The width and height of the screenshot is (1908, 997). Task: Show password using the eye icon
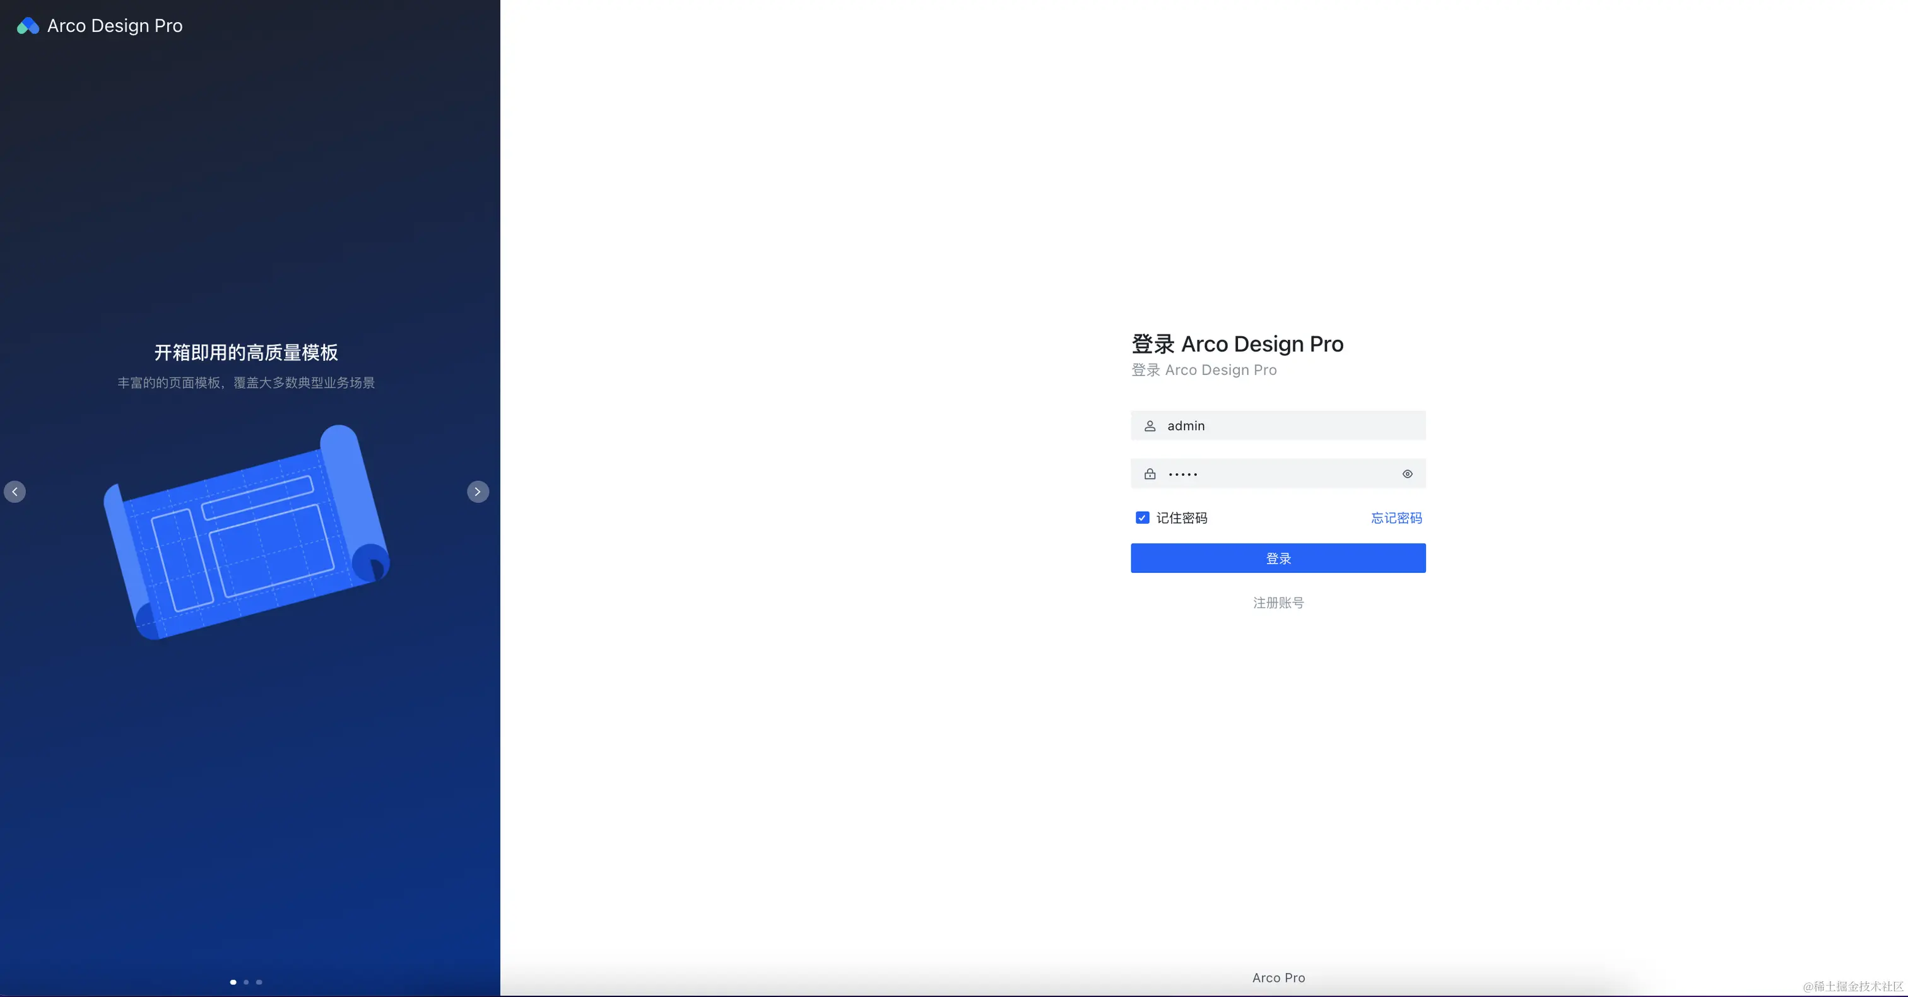coord(1407,474)
